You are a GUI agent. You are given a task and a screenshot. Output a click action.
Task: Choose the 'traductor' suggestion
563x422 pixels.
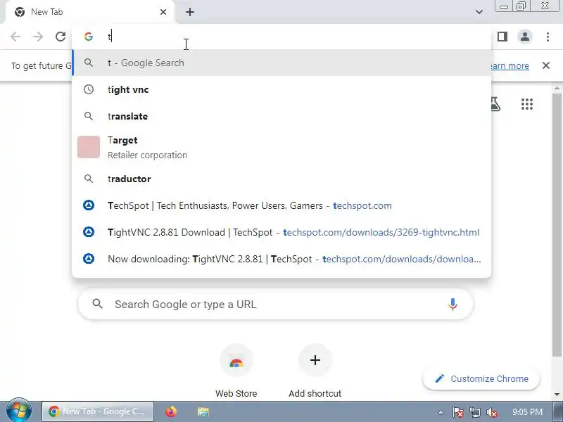click(281, 179)
